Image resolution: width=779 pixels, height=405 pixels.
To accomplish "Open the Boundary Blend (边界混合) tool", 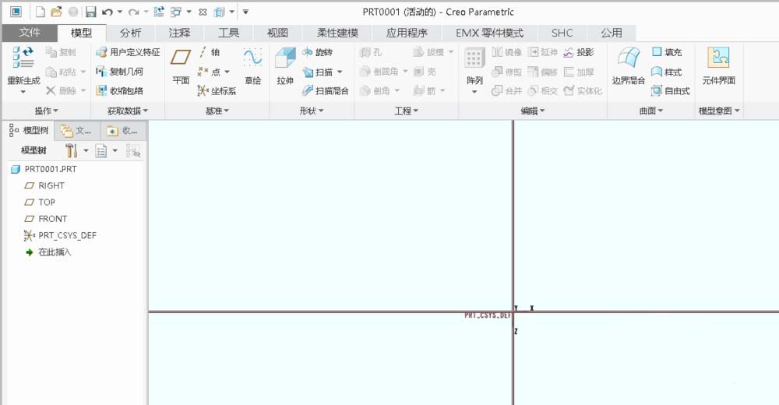I will 629,65.
